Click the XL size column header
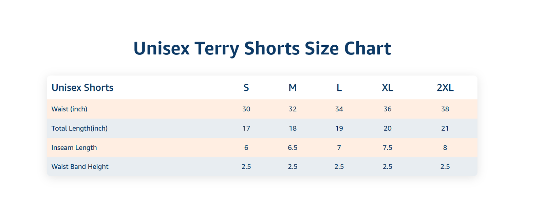Viewport: 543px width, 205px height. pyautogui.click(x=388, y=88)
